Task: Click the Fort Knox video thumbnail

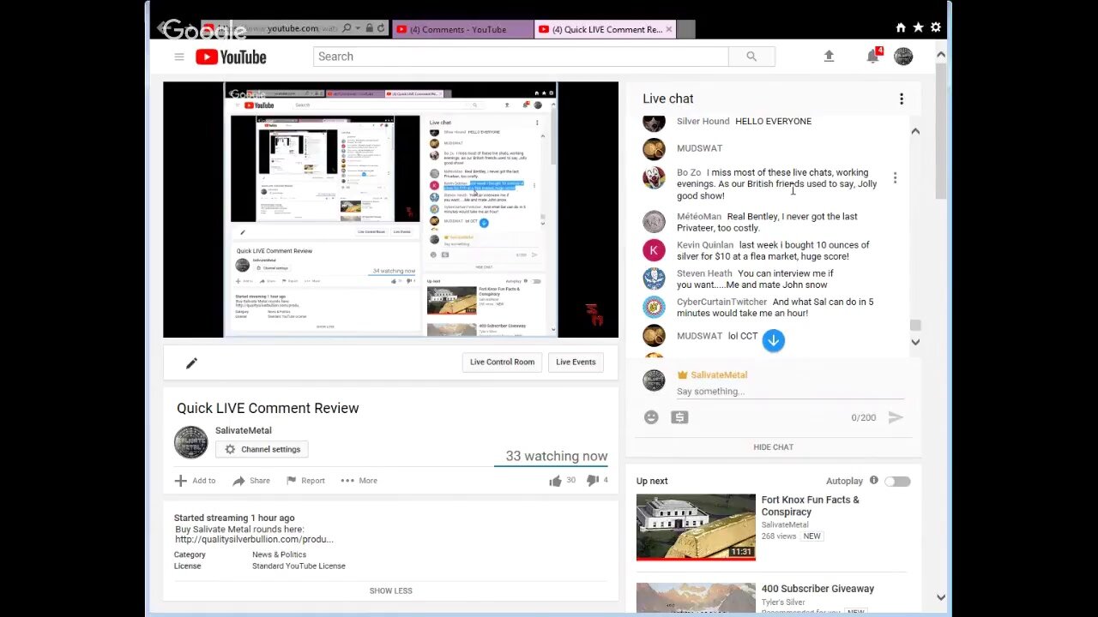Action: coord(696,527)
